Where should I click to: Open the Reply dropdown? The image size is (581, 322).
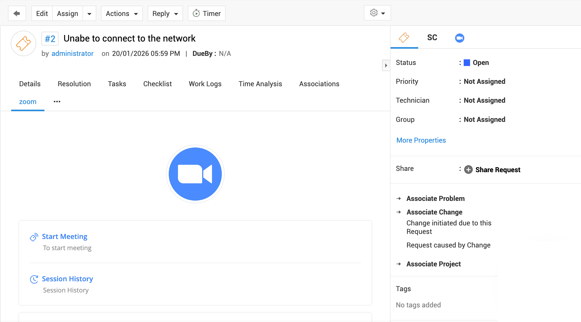click(x=165, y=13)
